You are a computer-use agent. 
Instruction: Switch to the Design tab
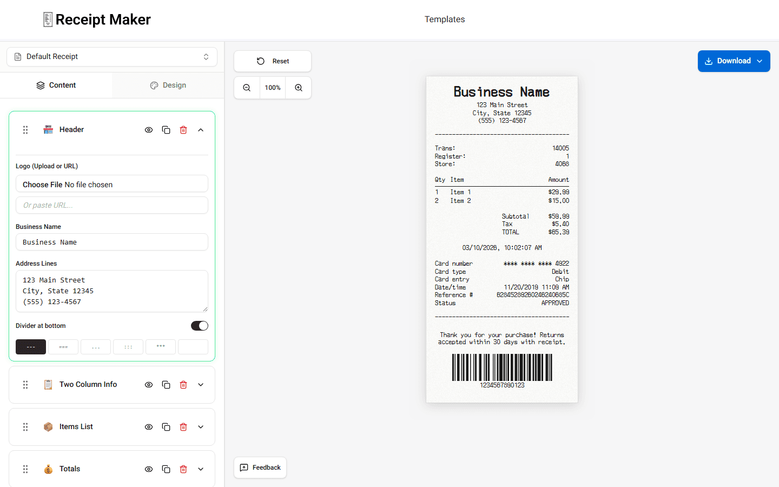(x=168, y=85)
